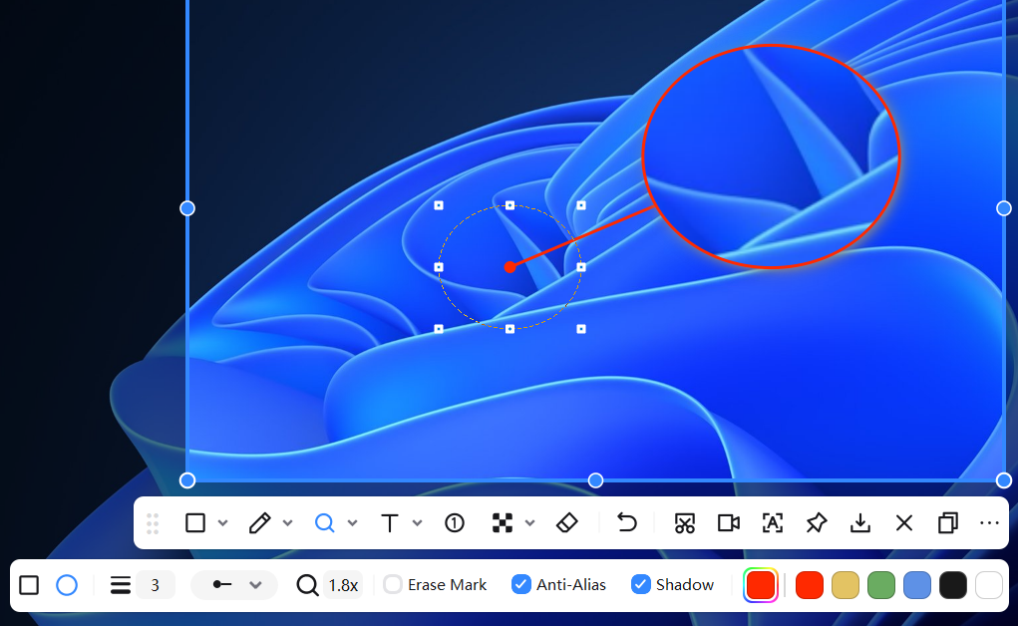Click the scissors long screenshot icon
The width and height of the screenshot is (1018, 626).
point(684,522)
